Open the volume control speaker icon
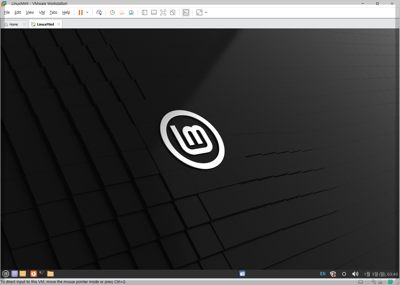 coord(355,274)
